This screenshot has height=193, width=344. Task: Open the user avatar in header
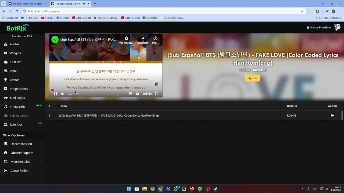337,27
